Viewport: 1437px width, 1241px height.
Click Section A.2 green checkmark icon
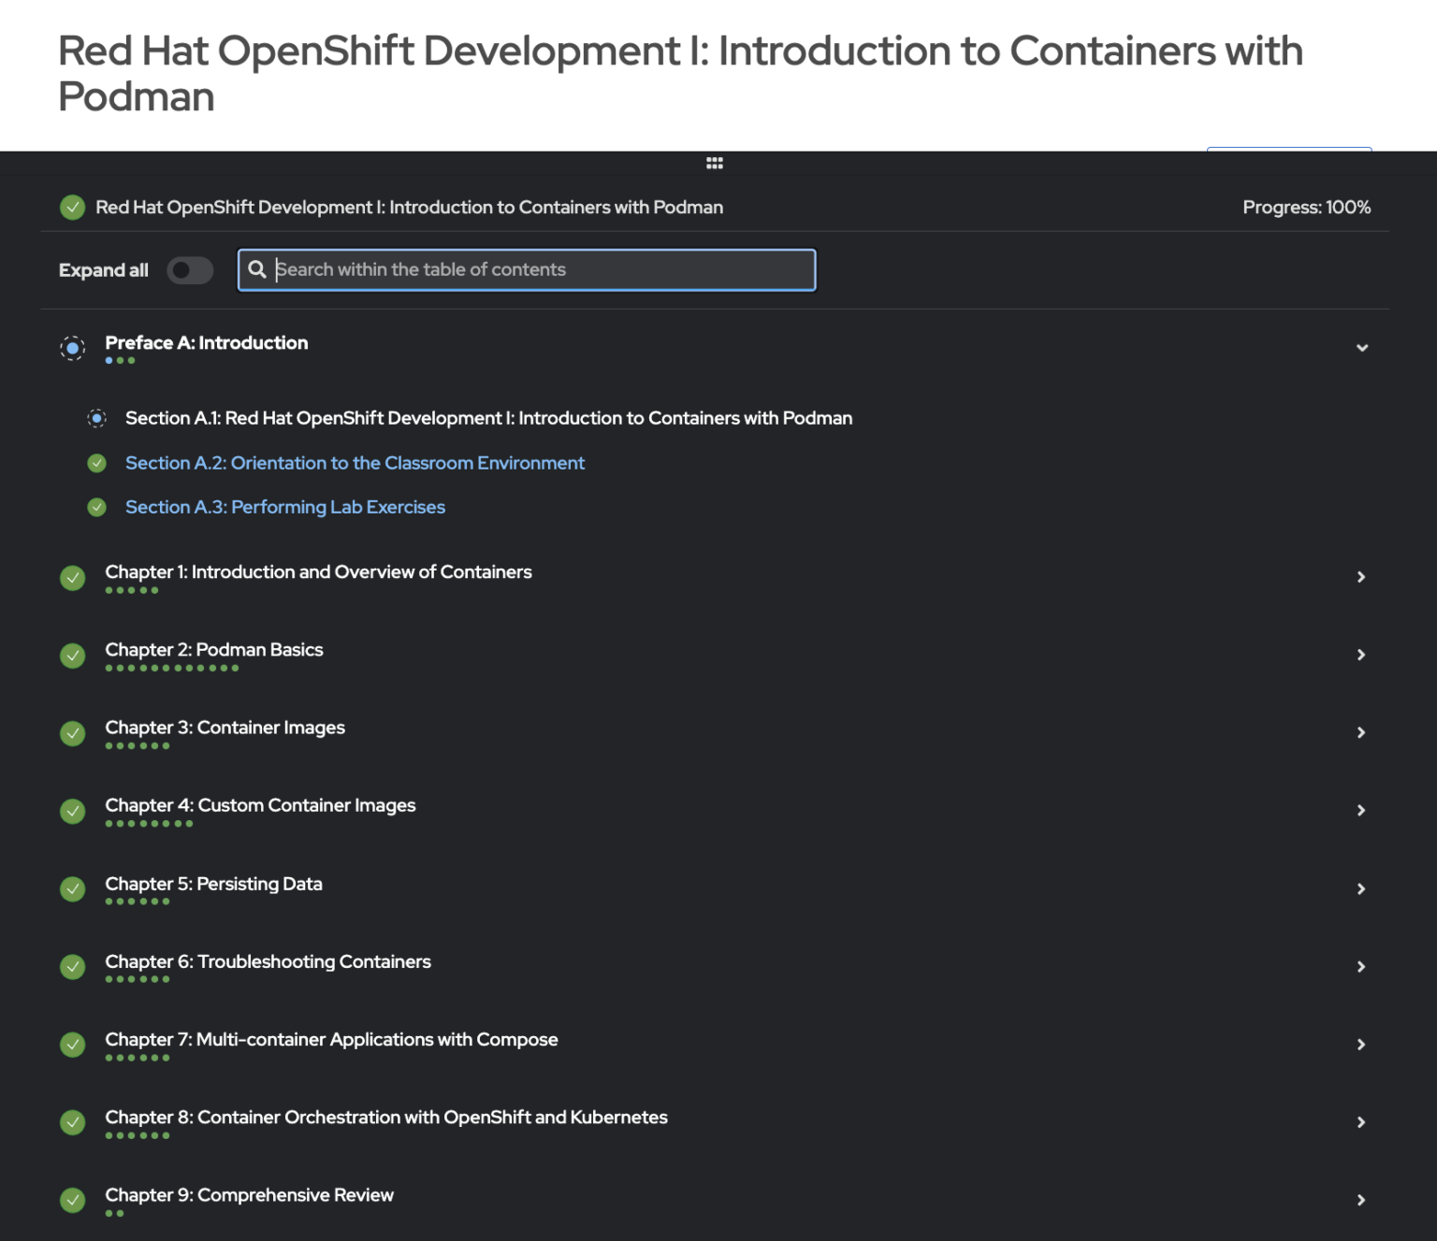(96, 463)
